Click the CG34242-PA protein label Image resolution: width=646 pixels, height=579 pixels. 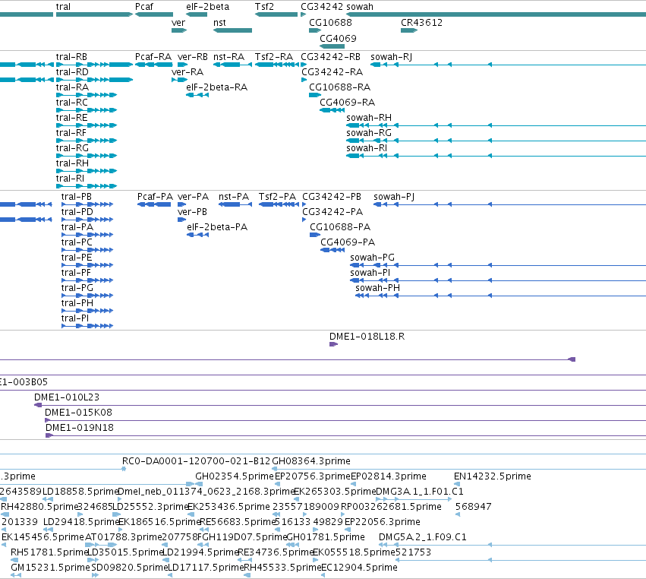point(332,212)
